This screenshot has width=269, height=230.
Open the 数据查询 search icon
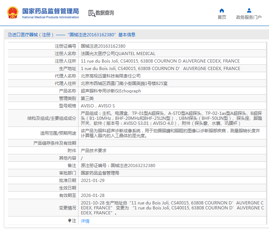click(92, 13)
